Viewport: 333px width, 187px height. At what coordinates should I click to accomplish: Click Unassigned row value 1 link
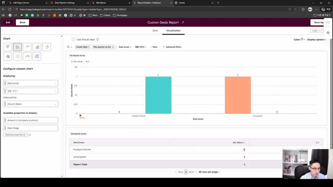(244, 157)
